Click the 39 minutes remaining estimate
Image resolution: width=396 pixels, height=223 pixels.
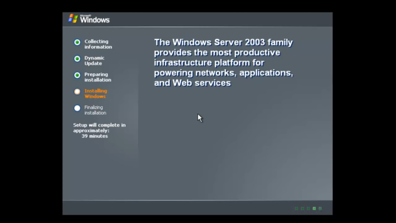click(95, 136)
